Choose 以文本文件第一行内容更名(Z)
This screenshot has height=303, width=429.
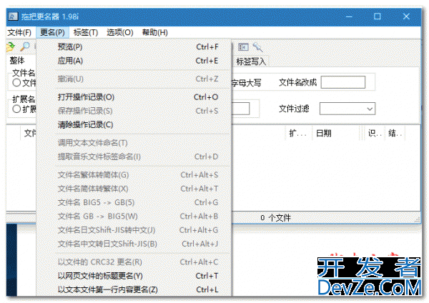[x=134, y=289]
